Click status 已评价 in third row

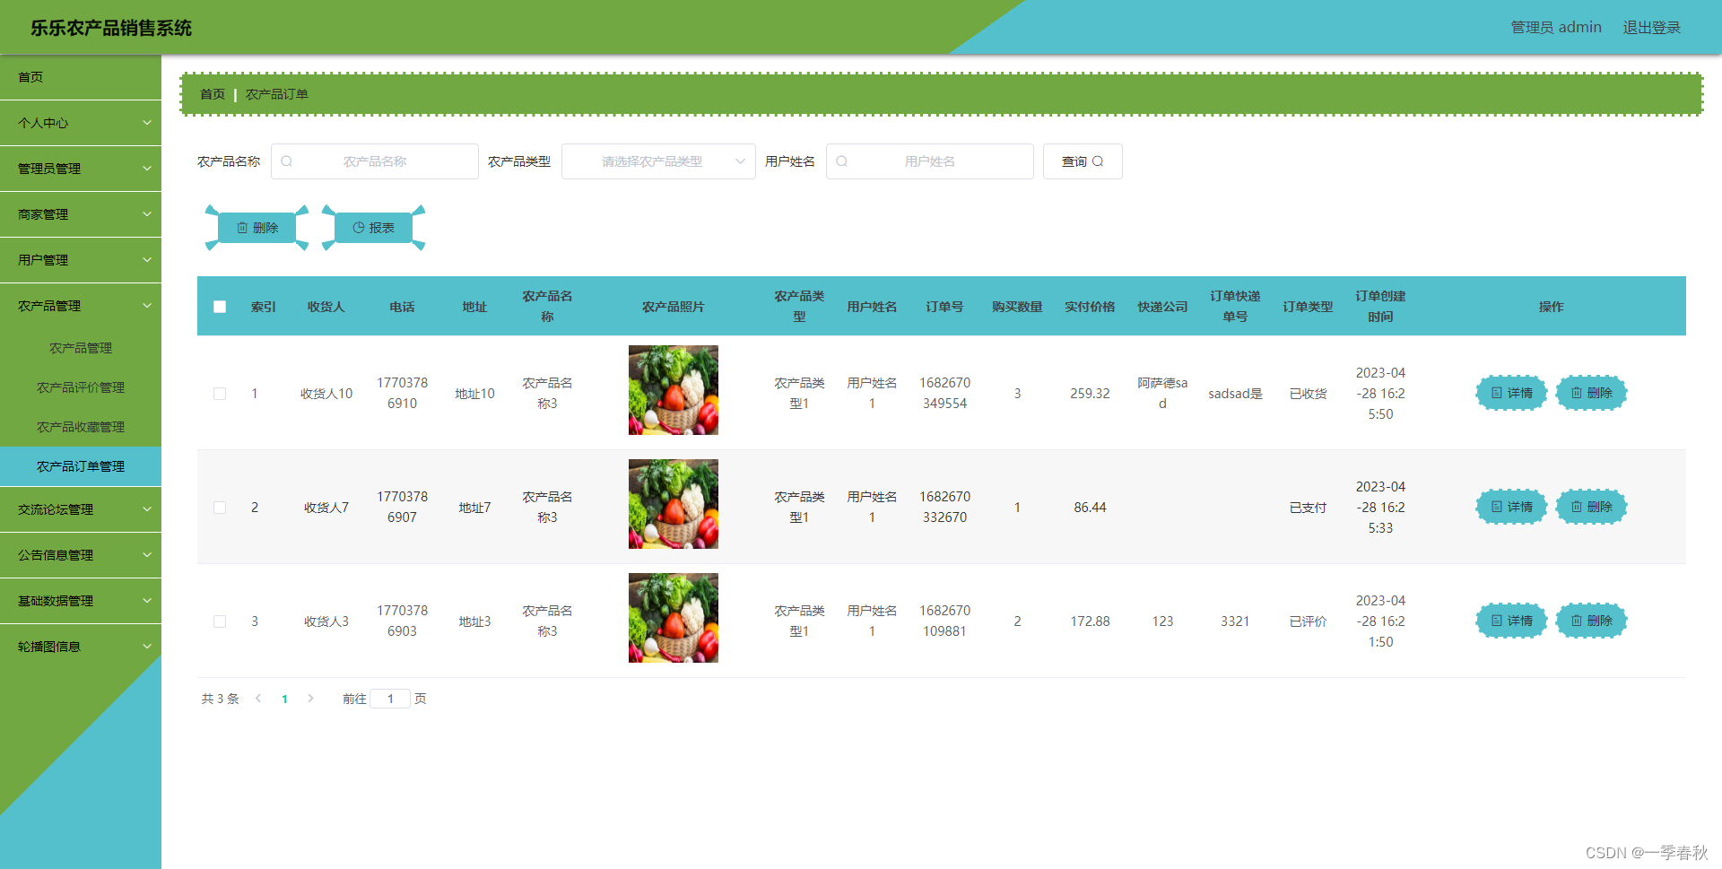tap(1308, 621)
